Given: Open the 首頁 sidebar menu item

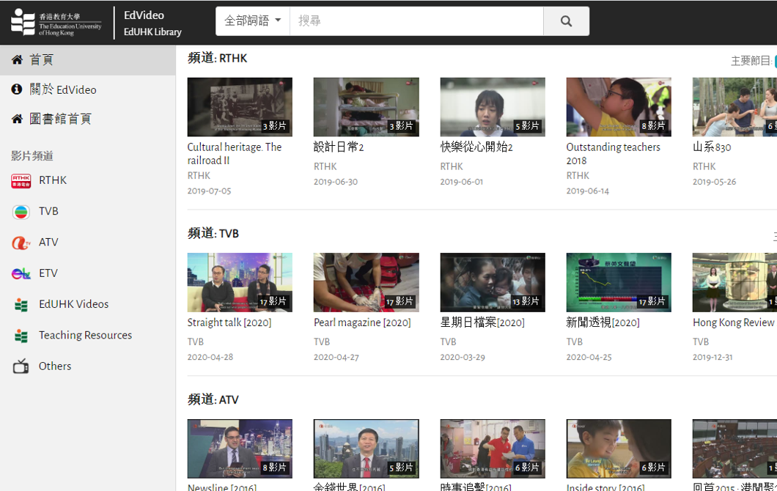Looking at the screenshot, I should [x=88, y=60].
